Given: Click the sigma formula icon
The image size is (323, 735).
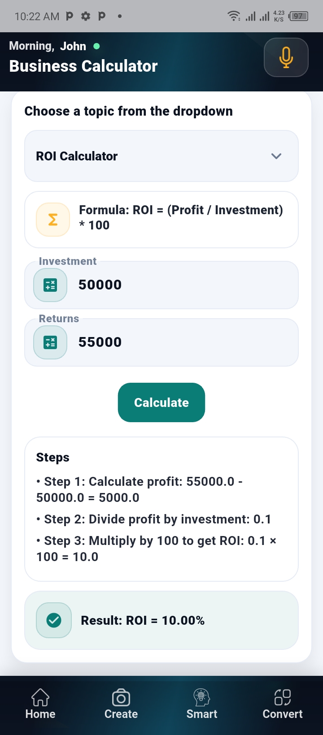Looking at the screenshot, I should coord(53,220).
